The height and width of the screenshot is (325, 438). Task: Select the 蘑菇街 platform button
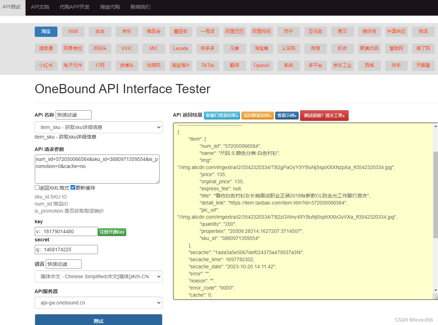coord(181,32)
